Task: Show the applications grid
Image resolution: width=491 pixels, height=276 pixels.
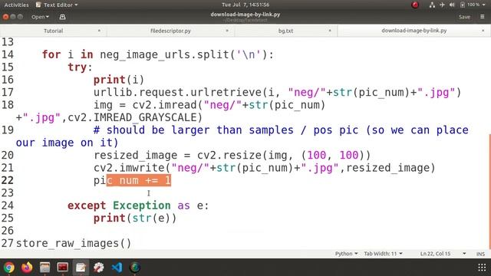Action: [x=482, y=268]
